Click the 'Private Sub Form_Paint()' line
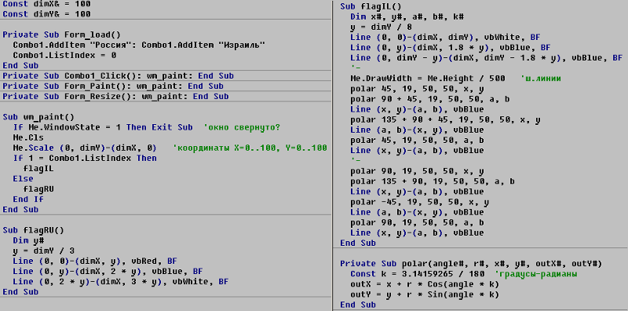 click(x=113, y=86)
